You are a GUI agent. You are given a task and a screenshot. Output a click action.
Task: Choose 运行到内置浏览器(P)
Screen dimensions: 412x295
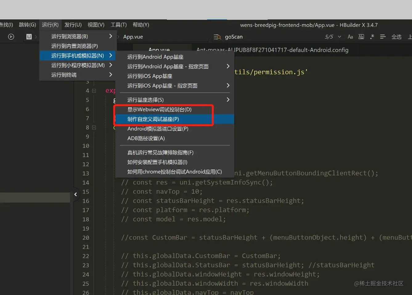click(x=78, y=46)
